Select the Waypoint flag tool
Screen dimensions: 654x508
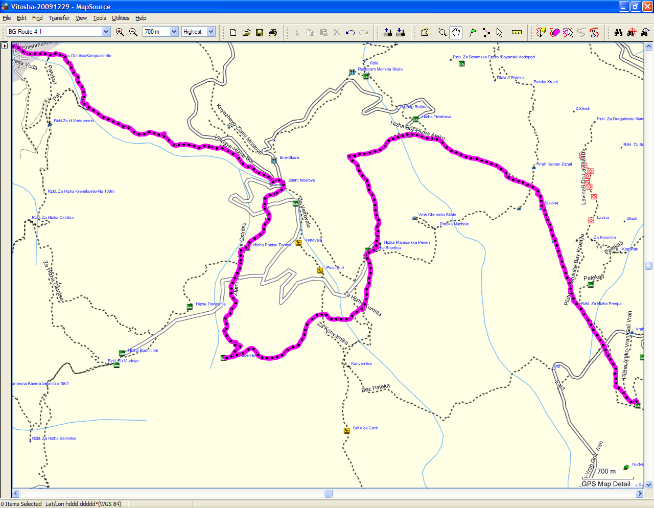473,32
